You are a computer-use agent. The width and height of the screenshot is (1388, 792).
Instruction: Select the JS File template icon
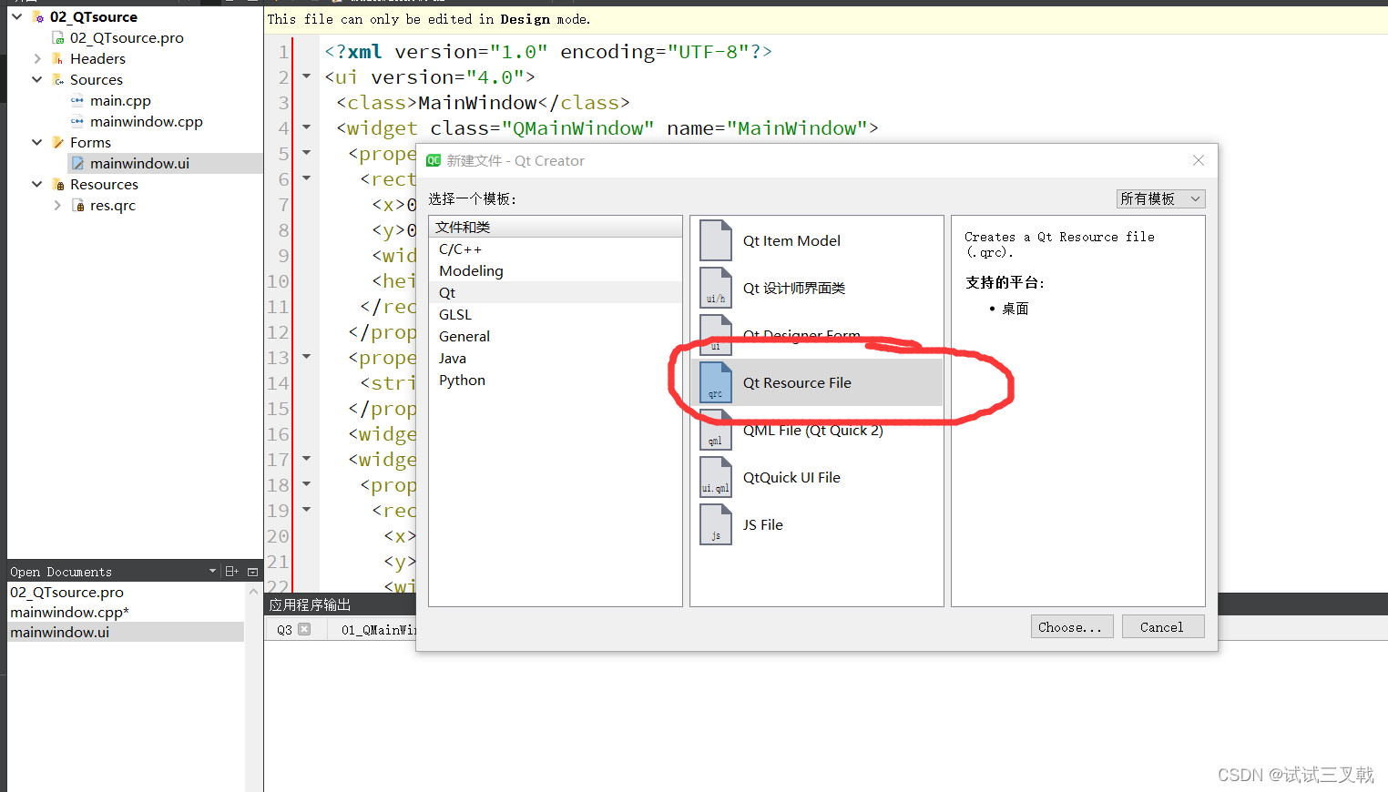coord(715,524)
